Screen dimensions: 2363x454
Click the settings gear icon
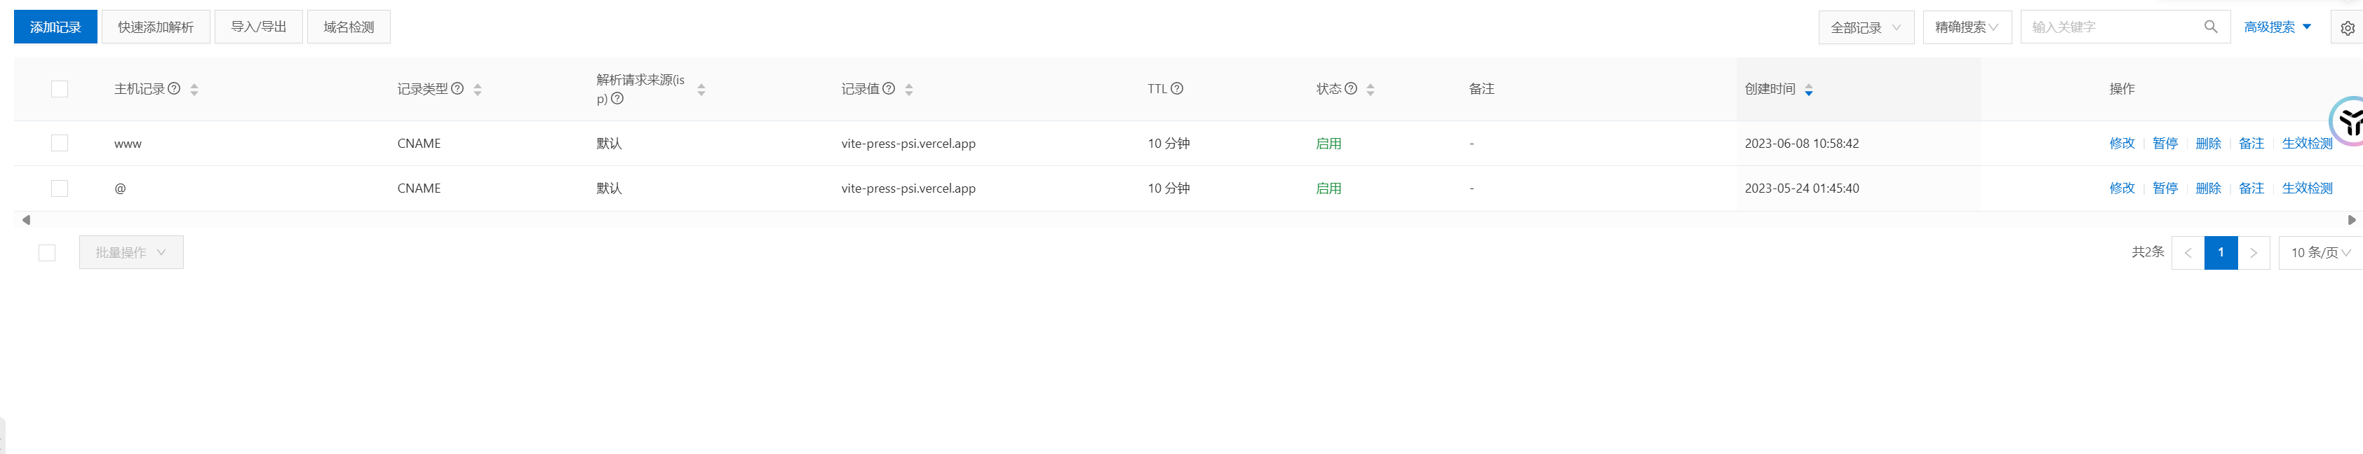tap(2348, 27)
